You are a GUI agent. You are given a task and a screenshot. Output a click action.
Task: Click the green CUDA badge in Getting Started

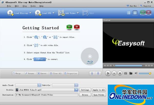point(69,28)
